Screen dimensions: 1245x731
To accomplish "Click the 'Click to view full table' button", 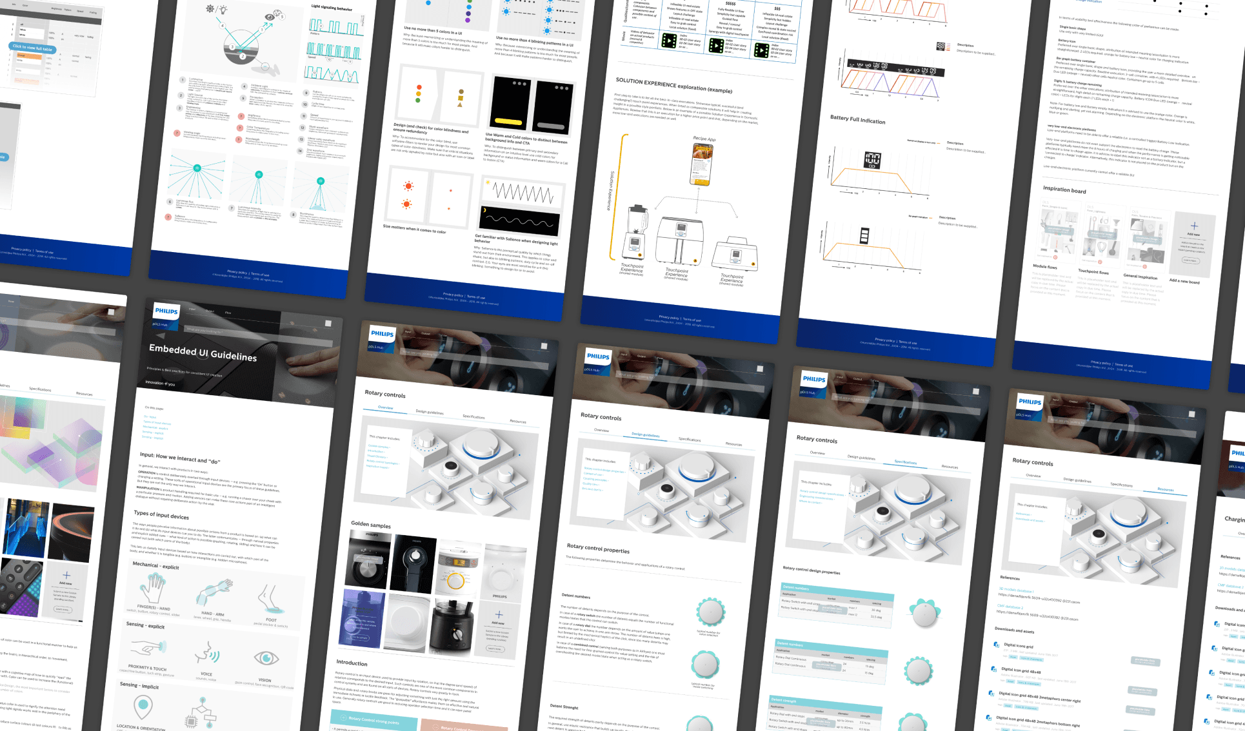I will click(x=33, y=48).
